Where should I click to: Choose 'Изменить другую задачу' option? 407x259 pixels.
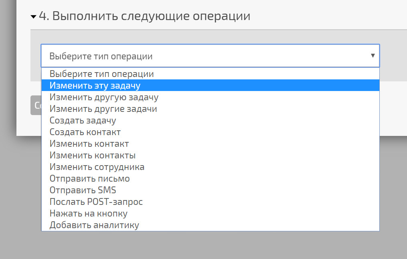tap(211, 97)
